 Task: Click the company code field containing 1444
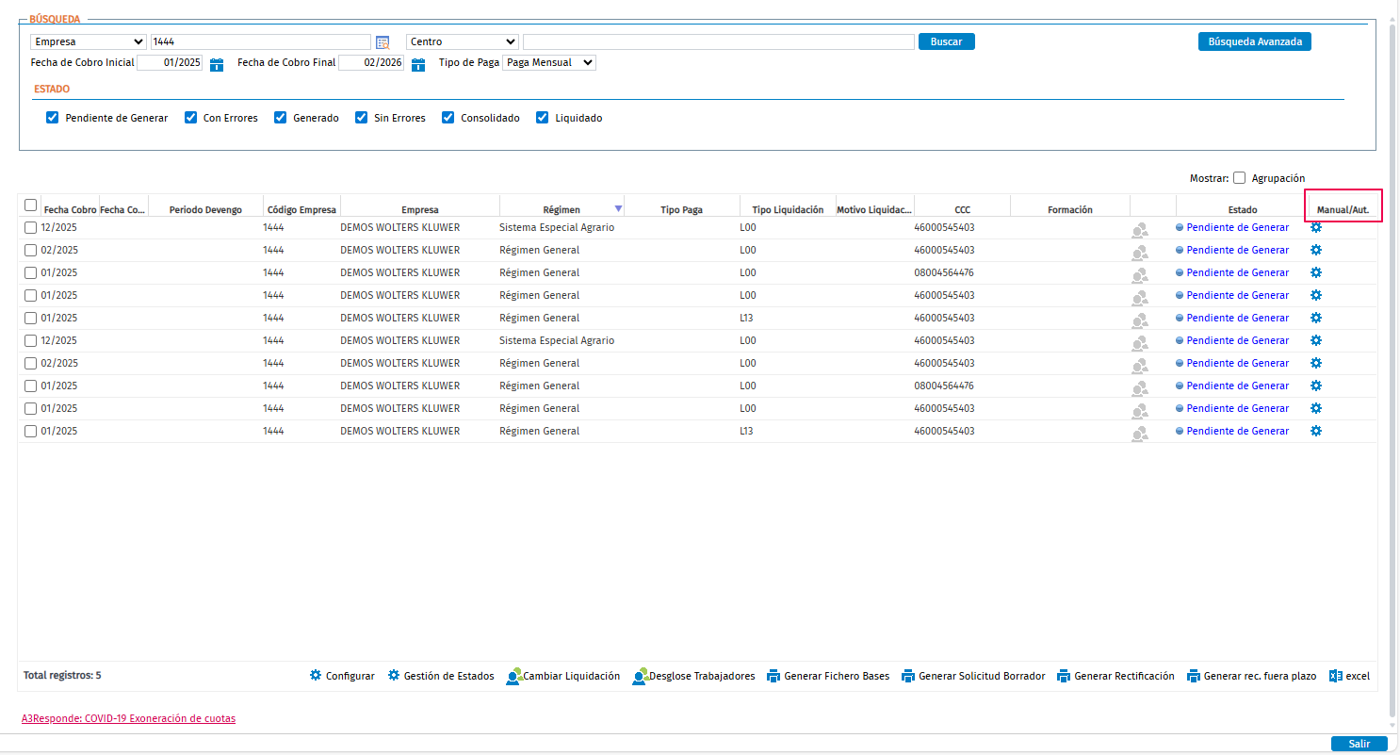tap(261, 41)
